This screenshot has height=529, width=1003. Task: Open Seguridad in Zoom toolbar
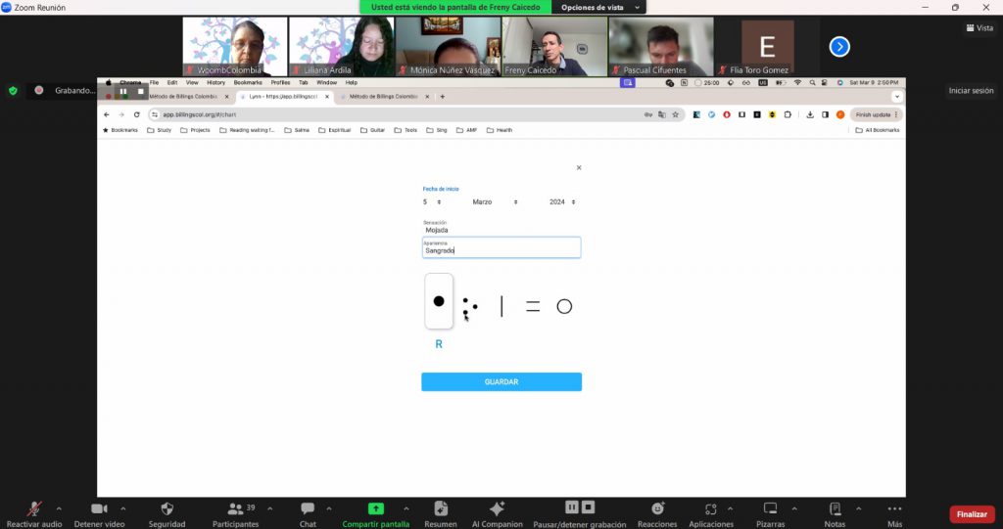(167, 515)
